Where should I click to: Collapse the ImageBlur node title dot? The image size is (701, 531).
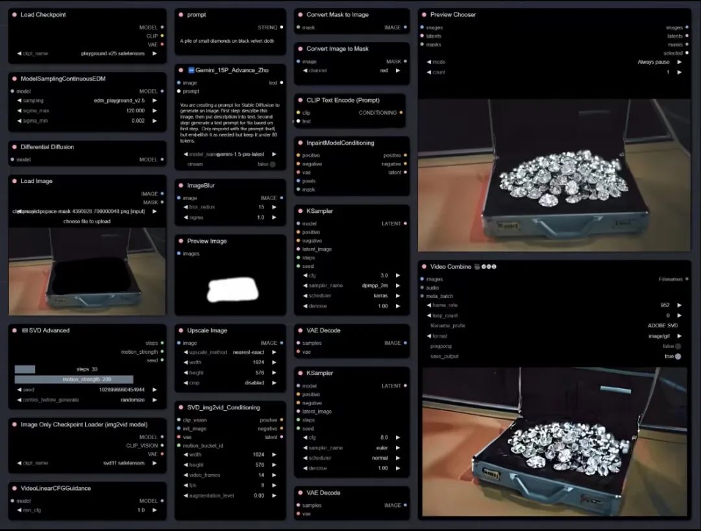coord(180,186)
